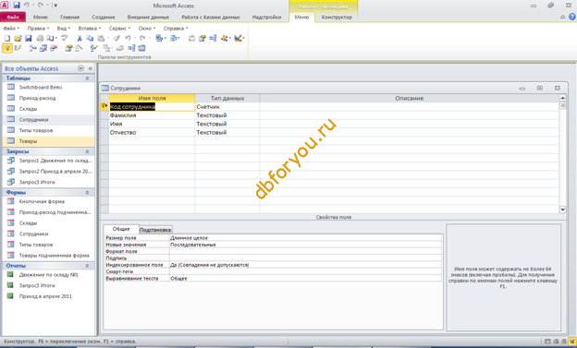
Task: Minimize the ribbon with the caret icon
Action: click(562, 17)
